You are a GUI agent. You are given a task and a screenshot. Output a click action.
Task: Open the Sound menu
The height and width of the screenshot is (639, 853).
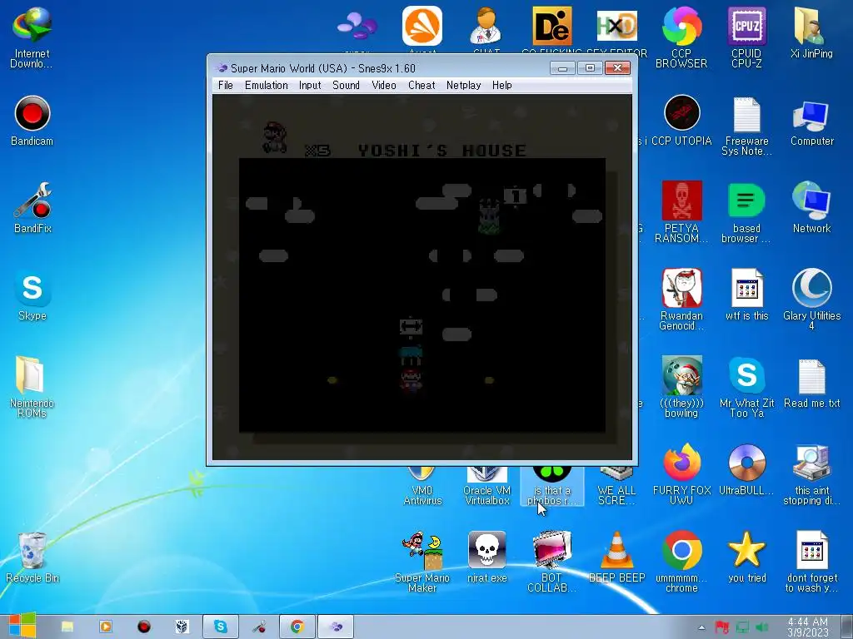pos(346,86)
